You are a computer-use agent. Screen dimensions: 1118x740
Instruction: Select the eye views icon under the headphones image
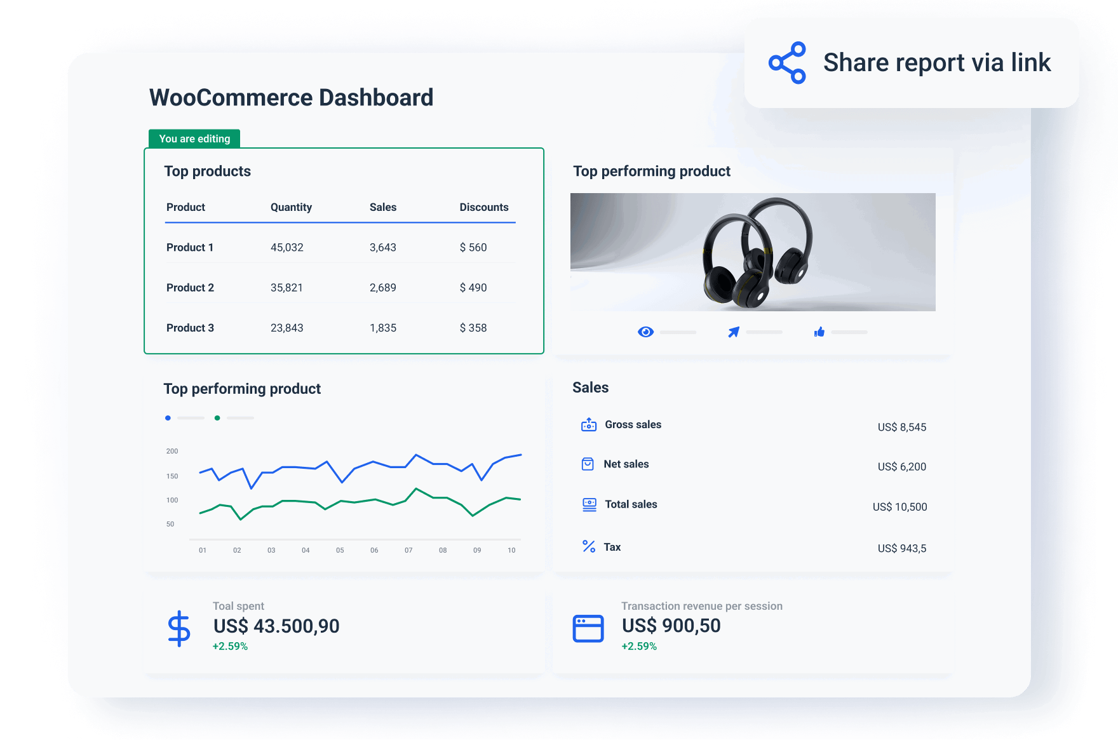[645, 332]
